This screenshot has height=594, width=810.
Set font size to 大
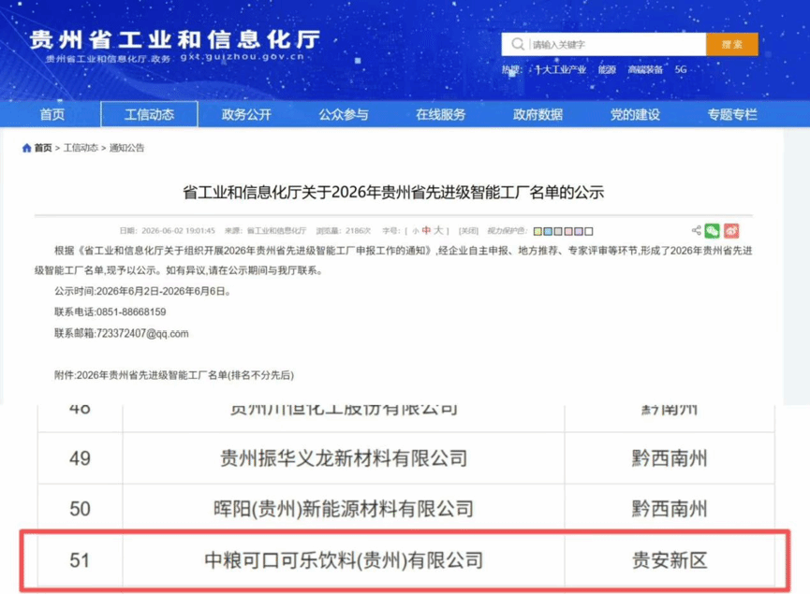[x=438, y=230]
